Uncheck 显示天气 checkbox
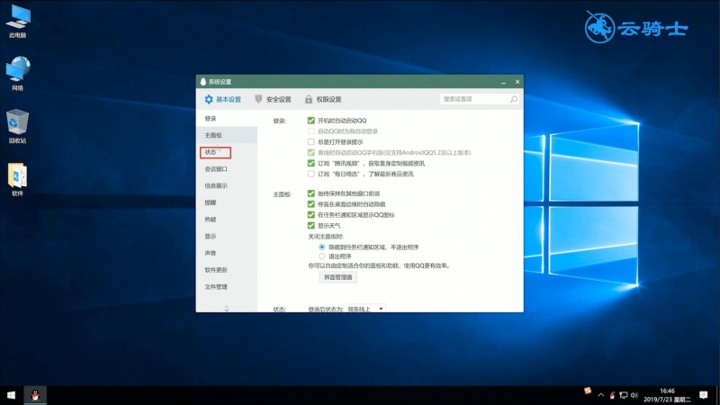The image size is (720, 405). [x=310, y=226]
